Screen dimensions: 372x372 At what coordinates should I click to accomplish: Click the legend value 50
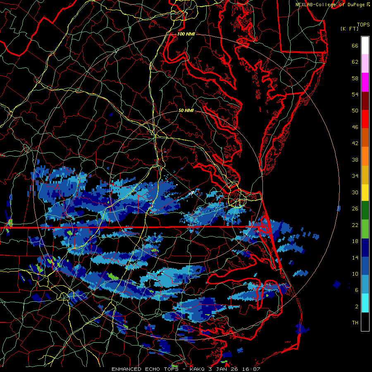355,110
